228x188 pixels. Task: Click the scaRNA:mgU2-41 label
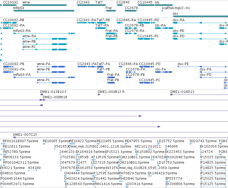(176, 8)
